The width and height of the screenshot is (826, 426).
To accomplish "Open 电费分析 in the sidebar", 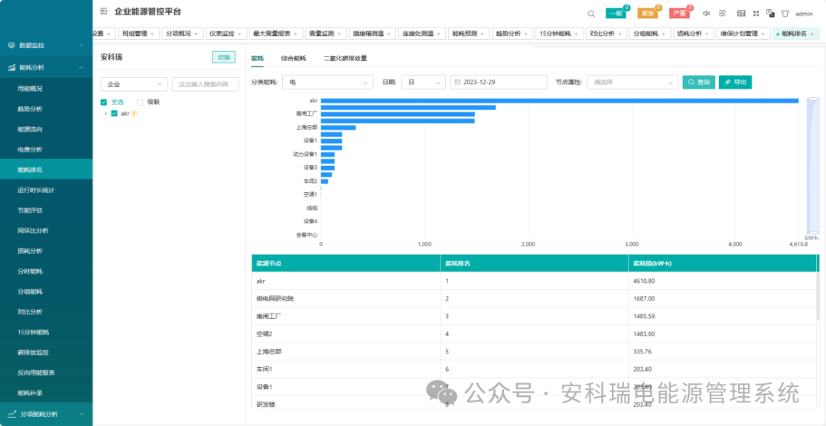I will coord(30,150).
